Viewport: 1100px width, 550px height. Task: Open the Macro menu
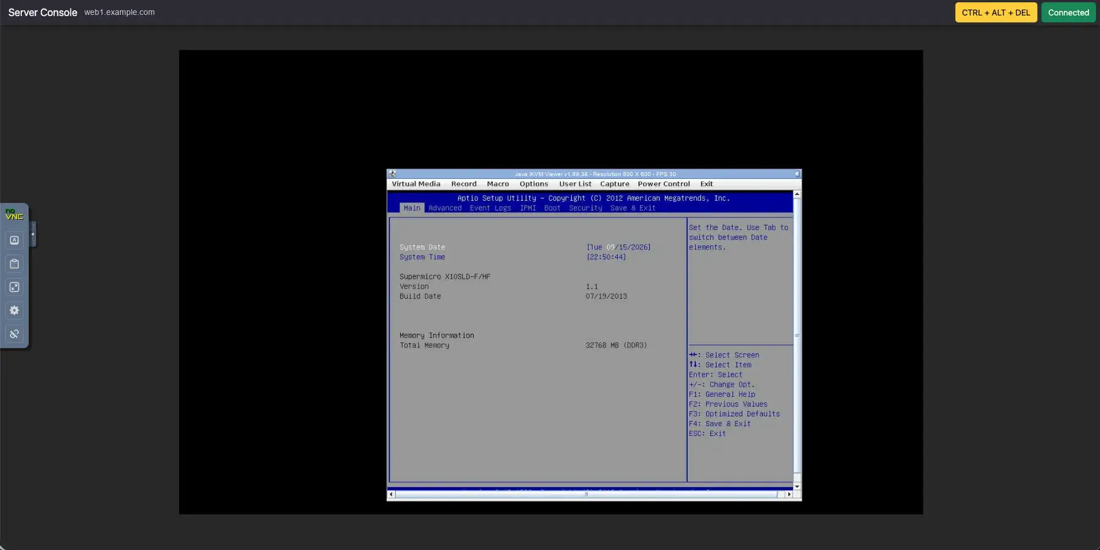point(498,184)
